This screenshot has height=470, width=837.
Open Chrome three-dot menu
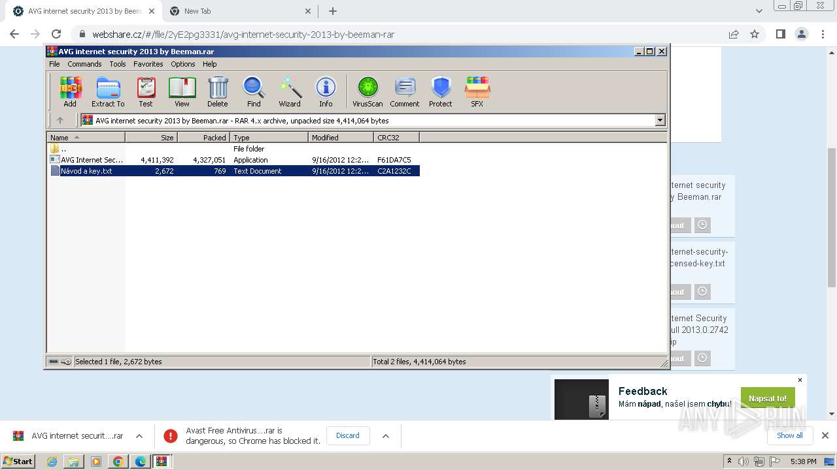[x=822, y=34]
